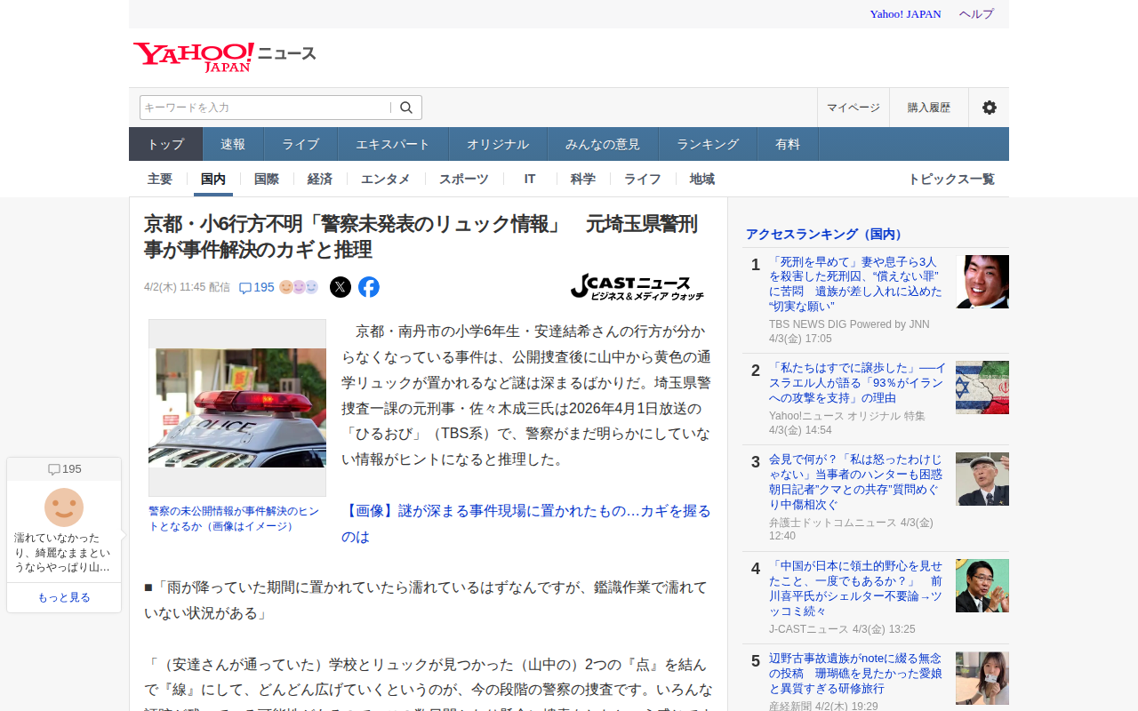The height and width of the screenshot is (711, 1138).
Task: Click もっと見る in the comment widget
Action: point(64,597)
